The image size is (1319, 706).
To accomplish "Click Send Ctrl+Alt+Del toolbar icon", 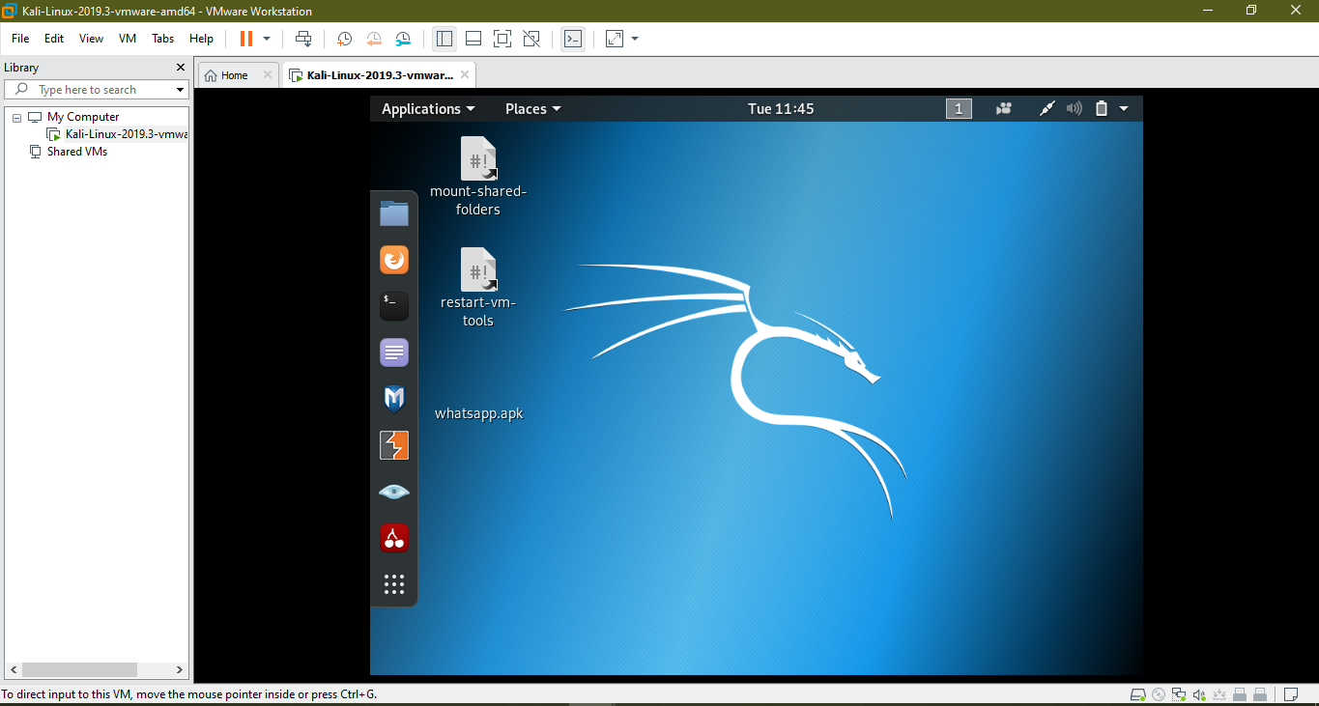I will [303, 39].
